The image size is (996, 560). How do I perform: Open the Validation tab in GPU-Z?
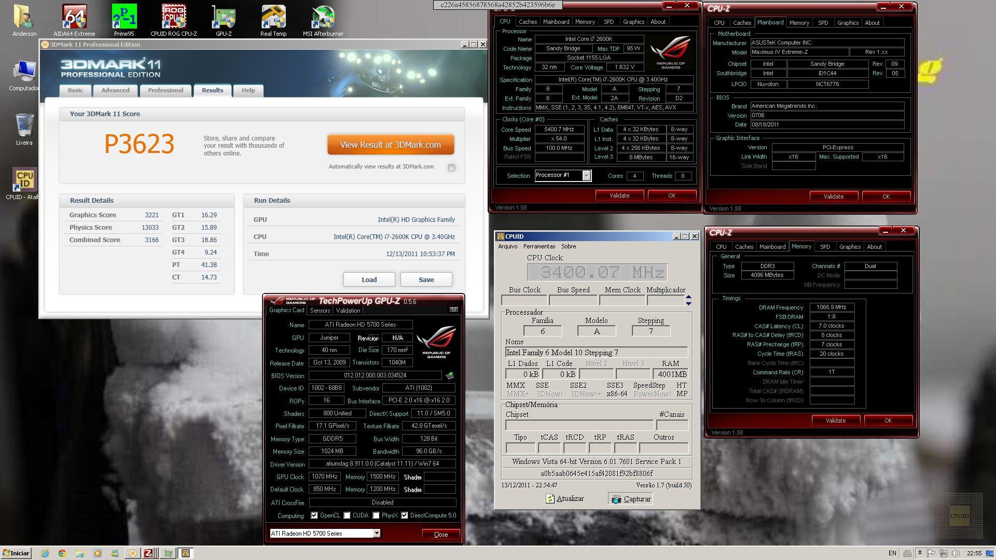coord(348,311)
